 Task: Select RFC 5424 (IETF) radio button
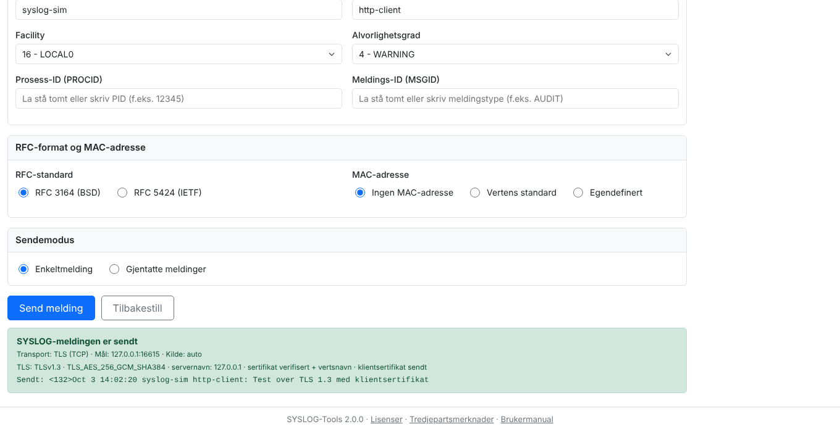point(122,193)
